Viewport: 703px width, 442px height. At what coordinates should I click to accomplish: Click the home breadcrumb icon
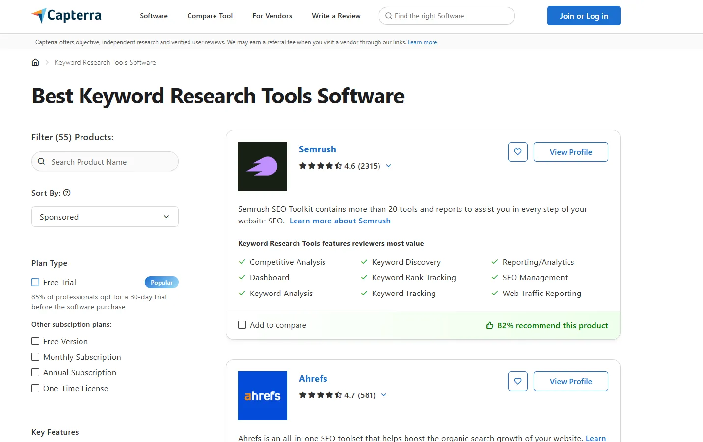pyautogui.click(x=35, y=62)
